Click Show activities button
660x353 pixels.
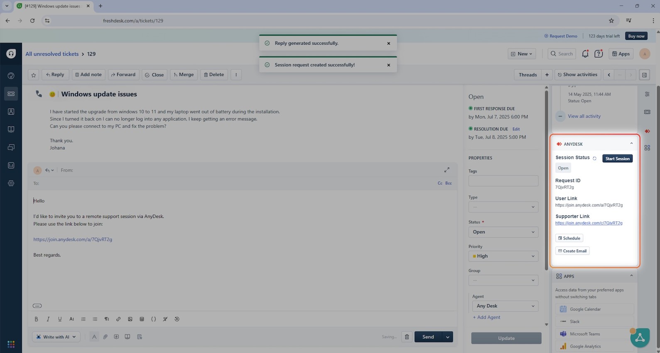577,75
